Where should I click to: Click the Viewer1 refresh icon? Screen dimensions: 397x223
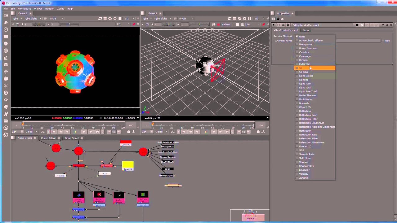239,19
